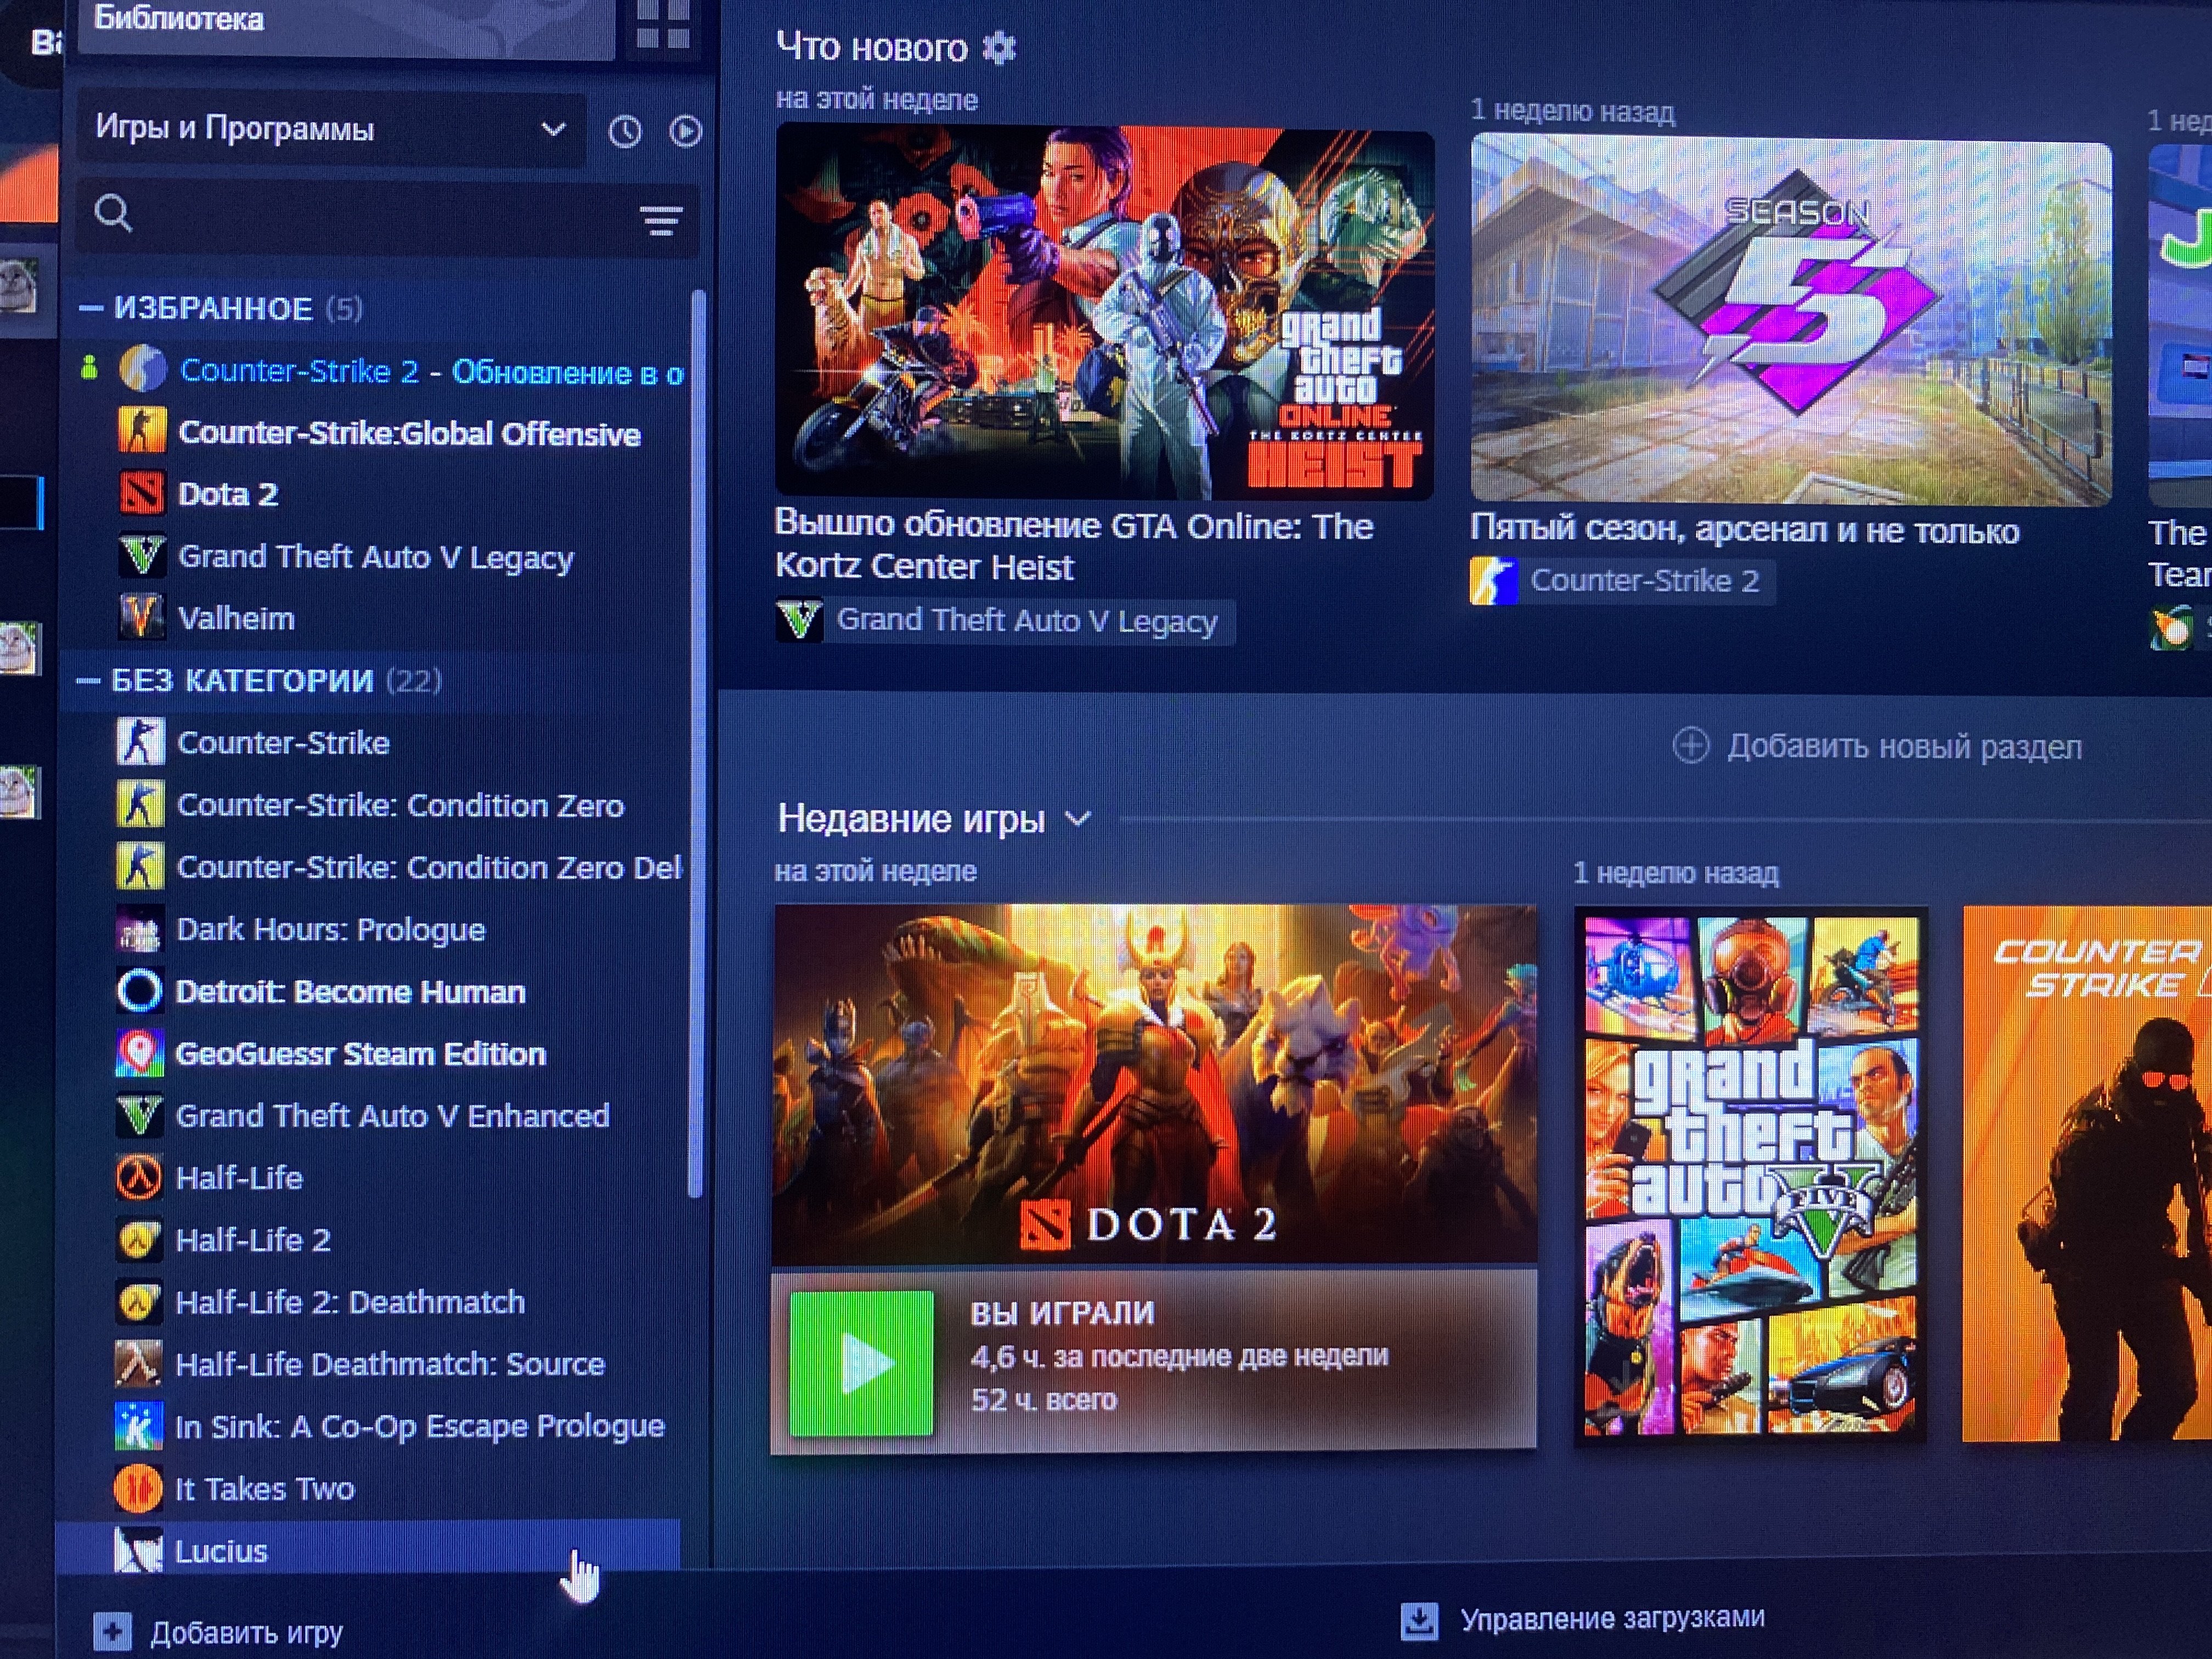Open the Grand Theft Auto V recent game cover
The height and width of the screenshot is (1659, 2212).
pos(1751,1175)
